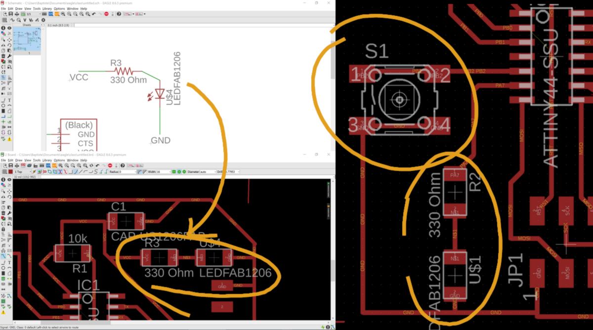The height and width of the screenshot is (330, 593).
Task: Select the Show eye tool in Schematic
Action: click(9, 28)
